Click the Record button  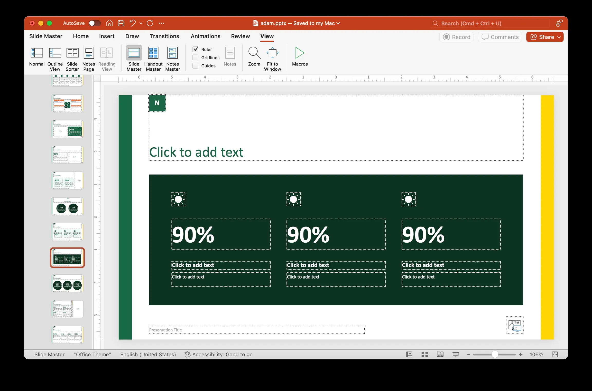pyautogui.click(x=457, y=37)
